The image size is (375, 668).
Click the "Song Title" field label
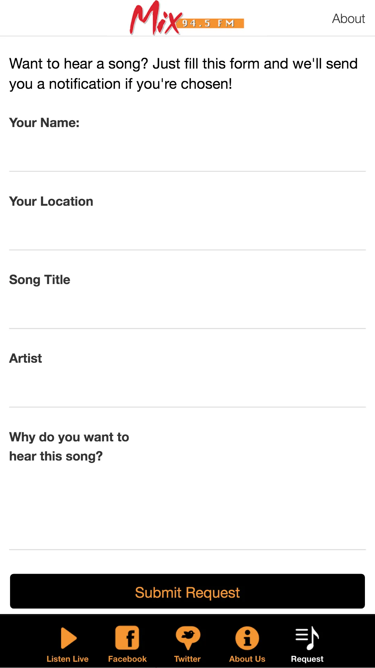point(40,280)
